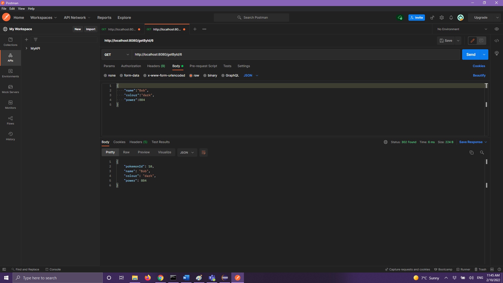Open the Monitors sidebar panel
The width and height of the screenshot is (503, 283).
(10, 105)
